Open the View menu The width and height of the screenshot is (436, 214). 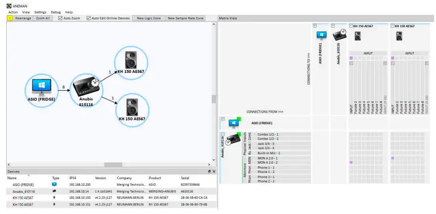pyautogui.click(x=26, y=12)
